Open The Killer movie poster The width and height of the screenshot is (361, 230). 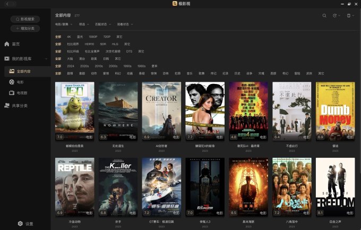click(x=118, y=187)
